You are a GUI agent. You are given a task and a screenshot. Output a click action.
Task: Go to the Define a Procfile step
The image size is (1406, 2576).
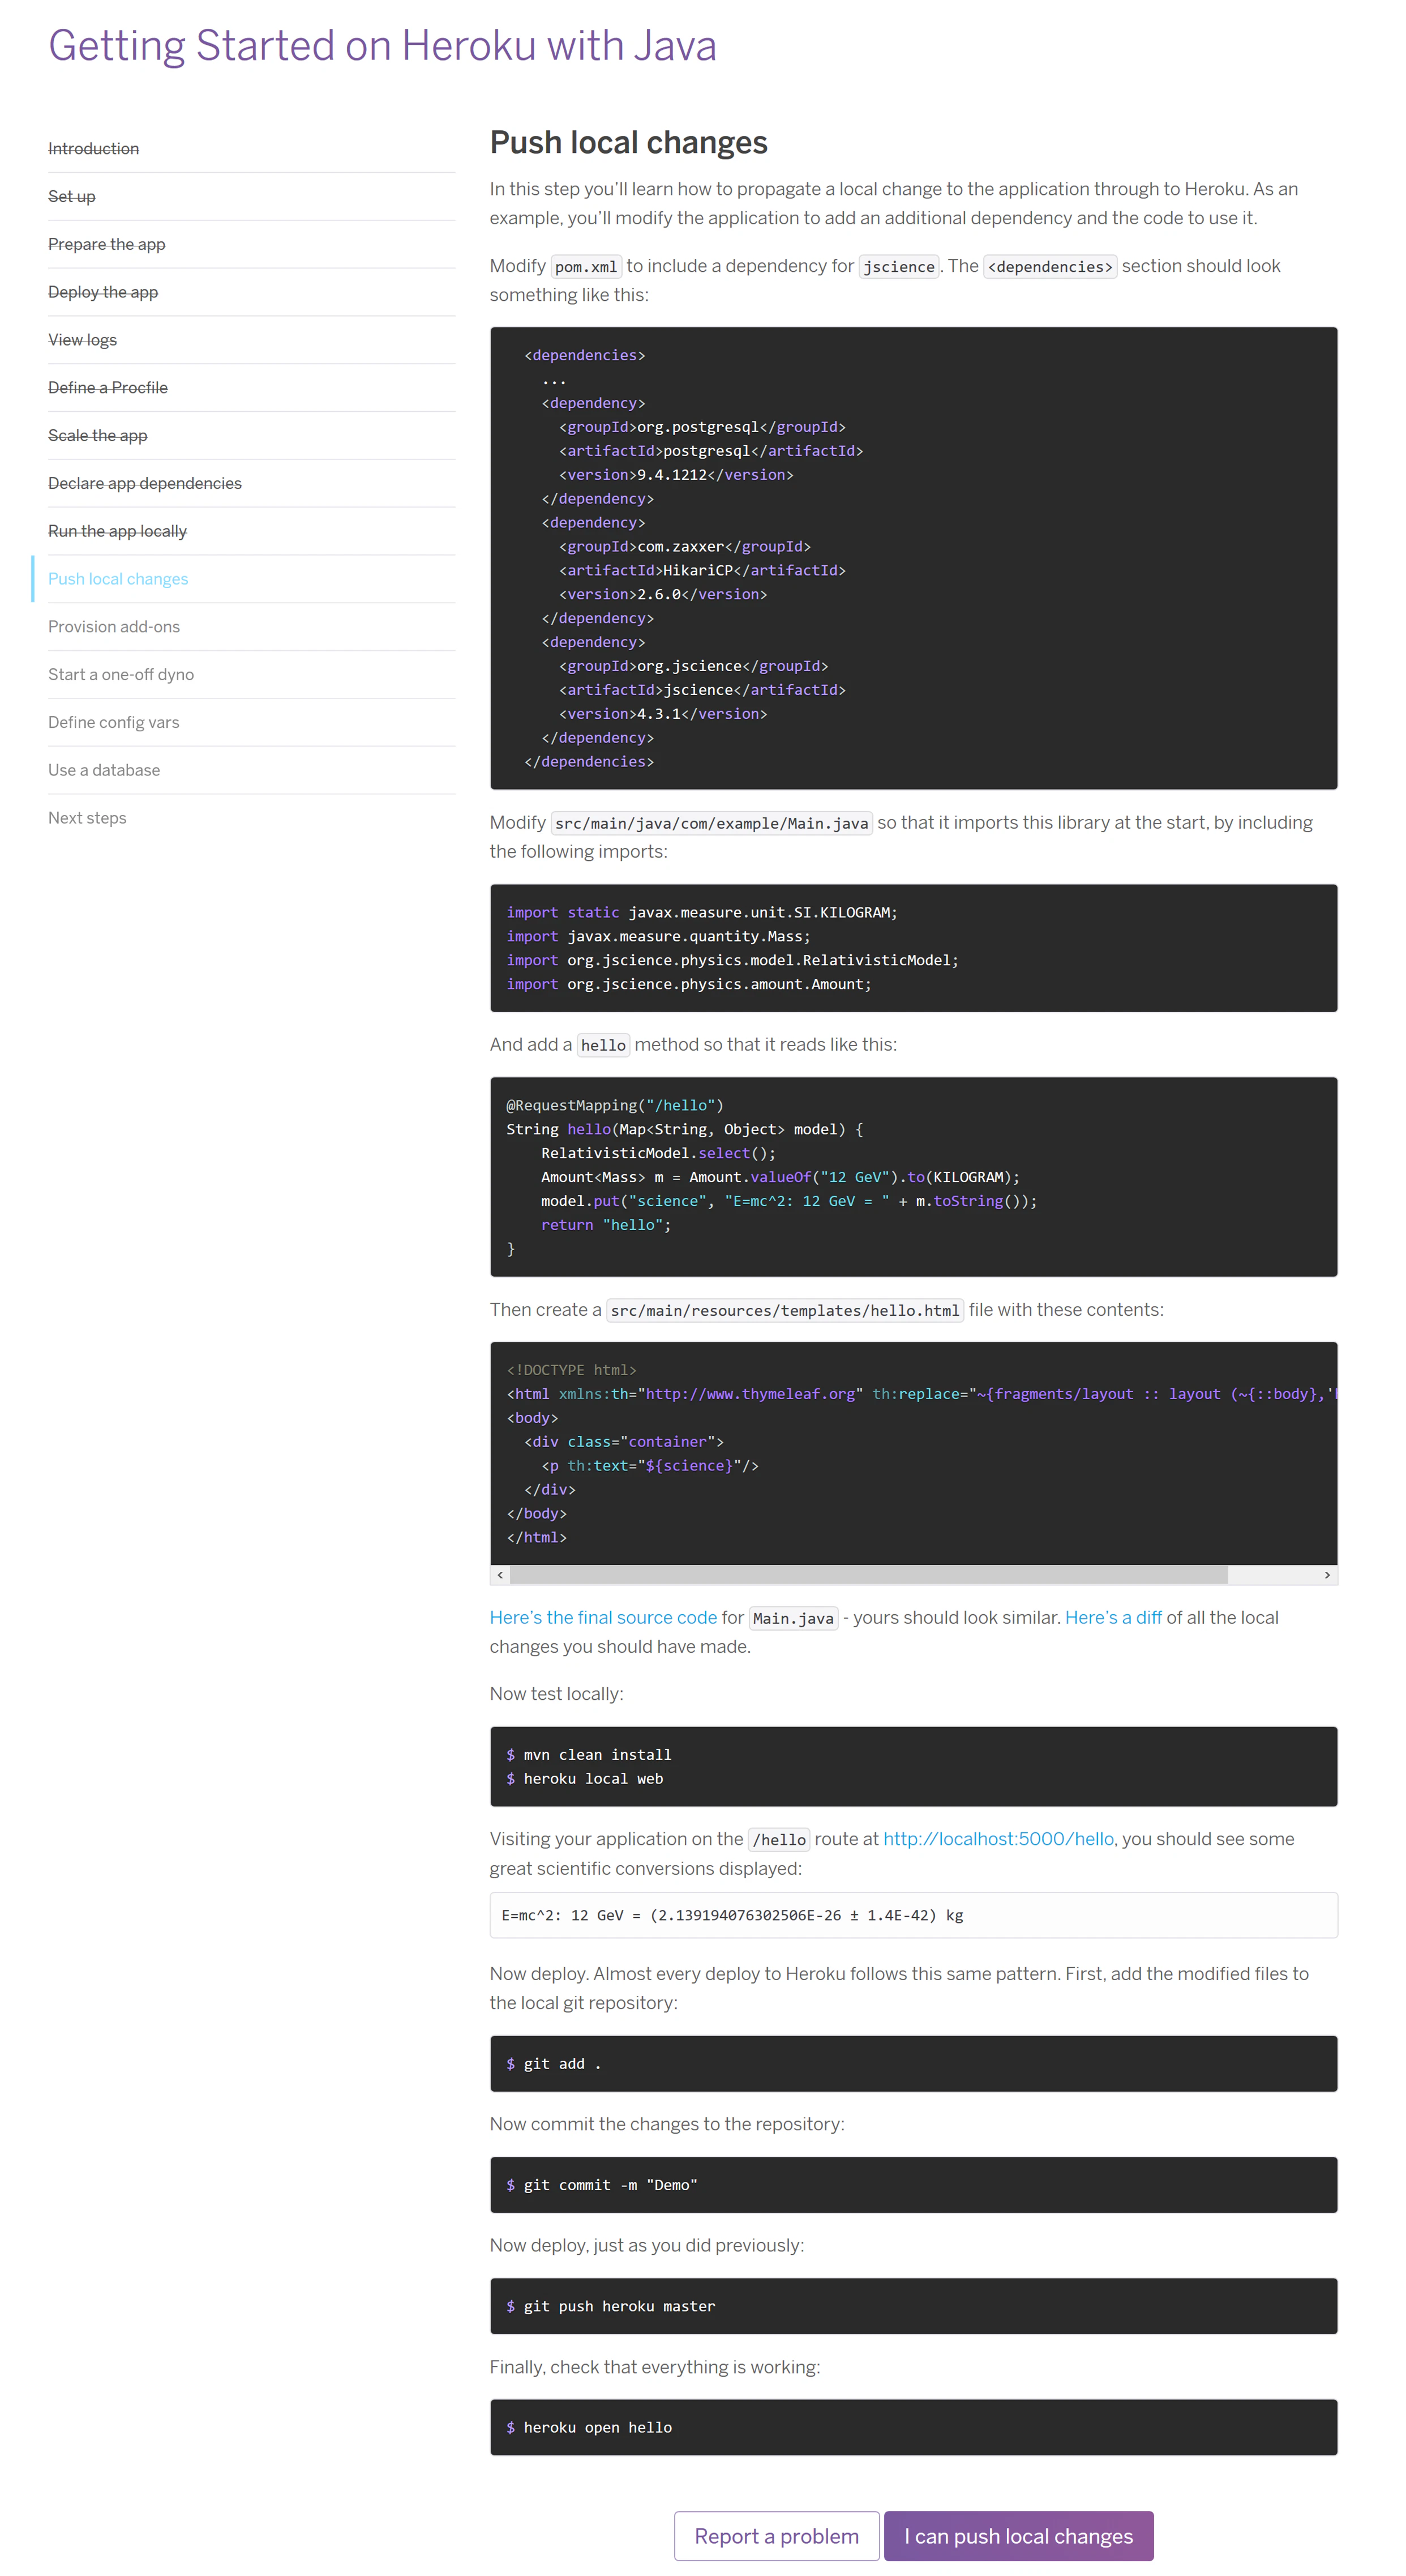click(x=108, y=388)
